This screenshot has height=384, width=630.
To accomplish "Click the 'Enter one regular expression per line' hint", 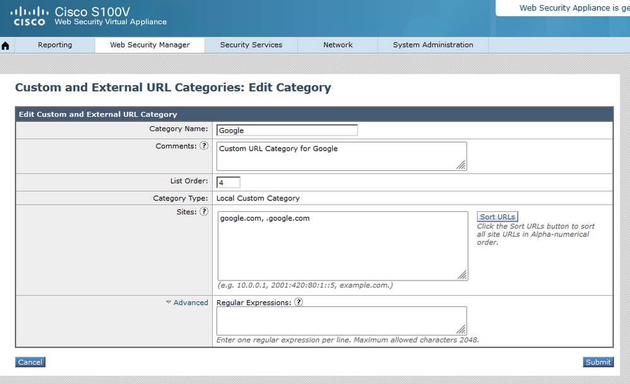I will pyautogui.click(x=348, y=340).
